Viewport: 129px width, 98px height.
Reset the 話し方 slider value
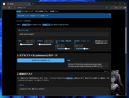tap(63, 46)
